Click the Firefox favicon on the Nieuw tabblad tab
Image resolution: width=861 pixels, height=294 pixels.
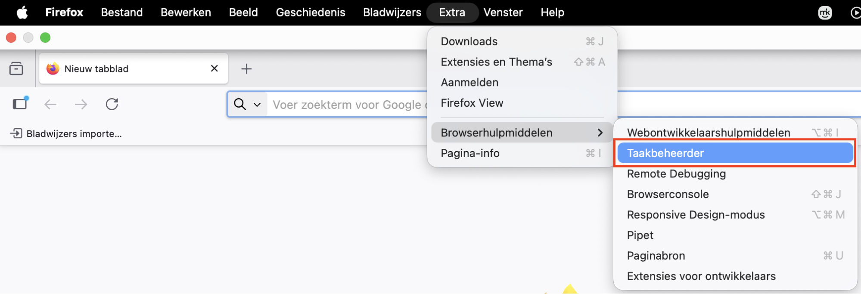coord(52,68)
